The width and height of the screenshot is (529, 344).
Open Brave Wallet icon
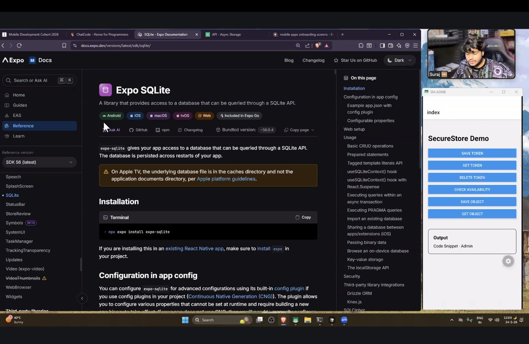(x=391, y=45)
